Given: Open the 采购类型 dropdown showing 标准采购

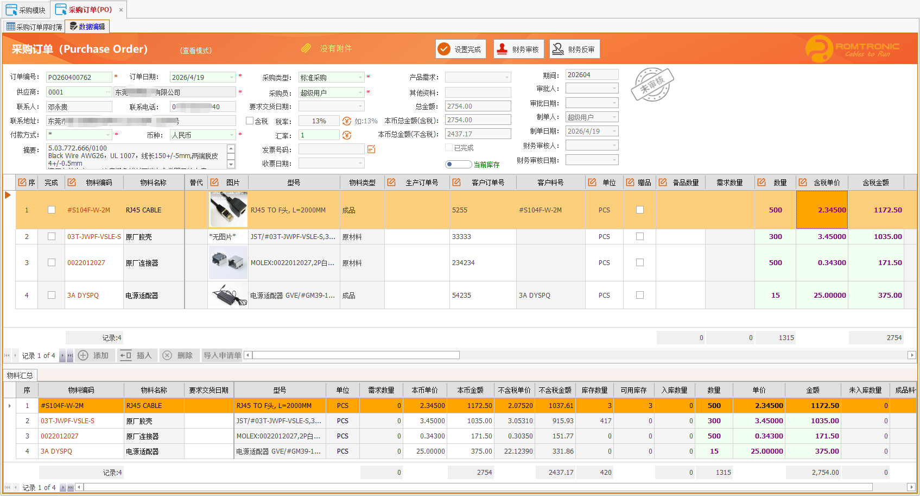Looking at the screenshot, I should [360, 77].
